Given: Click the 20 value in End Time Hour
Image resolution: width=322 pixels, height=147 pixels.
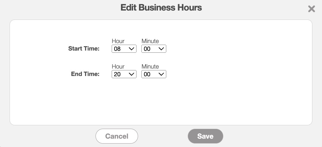Looking at the screenshot, I should 117,74.
